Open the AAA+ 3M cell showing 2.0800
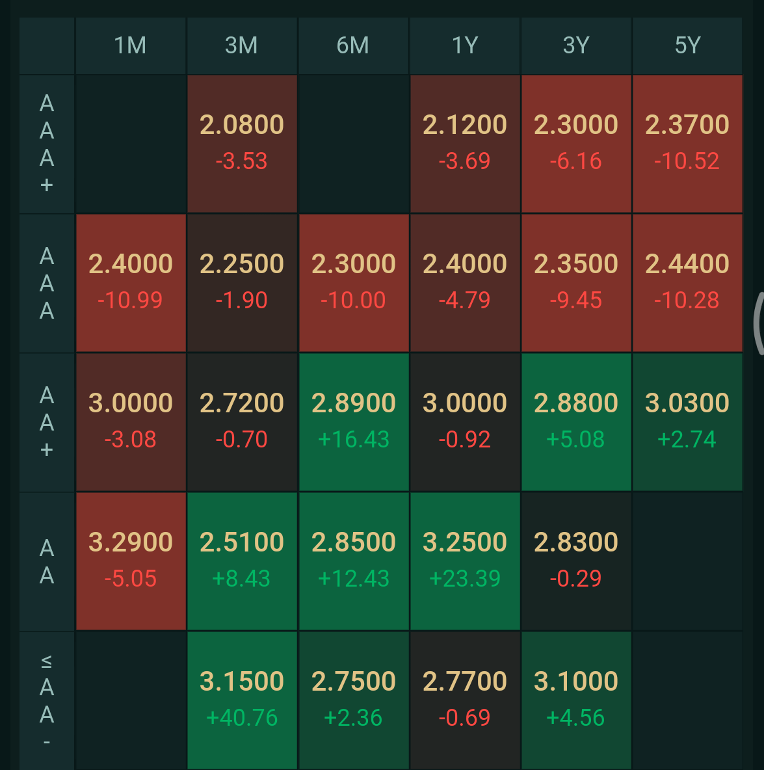This screenshot has height=770, width=764. [x=242, y=144]
